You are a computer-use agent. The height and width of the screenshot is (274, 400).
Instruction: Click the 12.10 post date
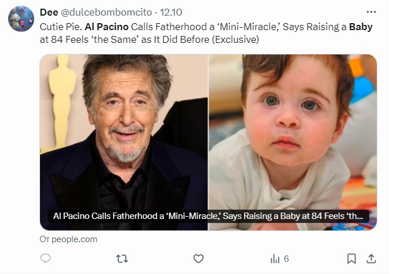[x=171, y=12]
